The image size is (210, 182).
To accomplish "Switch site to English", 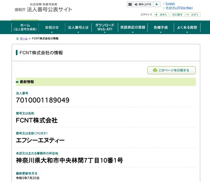I will [x=170, y=4].
